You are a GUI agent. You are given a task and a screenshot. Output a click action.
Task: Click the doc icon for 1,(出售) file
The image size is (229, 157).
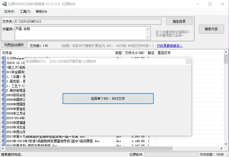pyautogui.click(x=4, y=77)
